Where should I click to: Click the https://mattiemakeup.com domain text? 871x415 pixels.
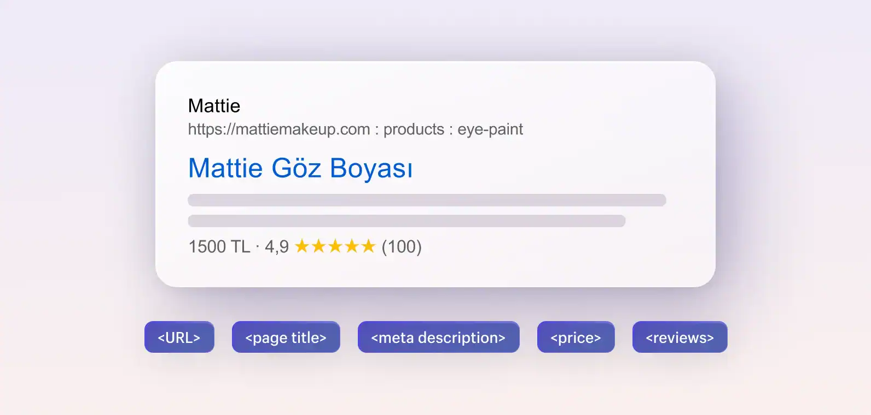(279, 129)
